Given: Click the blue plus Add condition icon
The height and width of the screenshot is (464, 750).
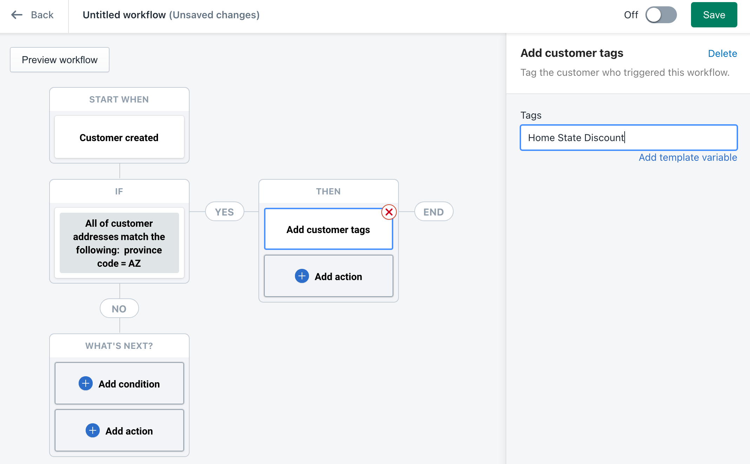Looking at the screenshot, I should [x=86, y=383].
